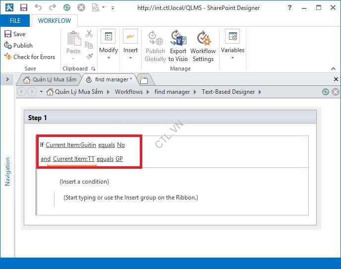
Task: Click the Save button in the ribbon
Action: click(15, 34)
